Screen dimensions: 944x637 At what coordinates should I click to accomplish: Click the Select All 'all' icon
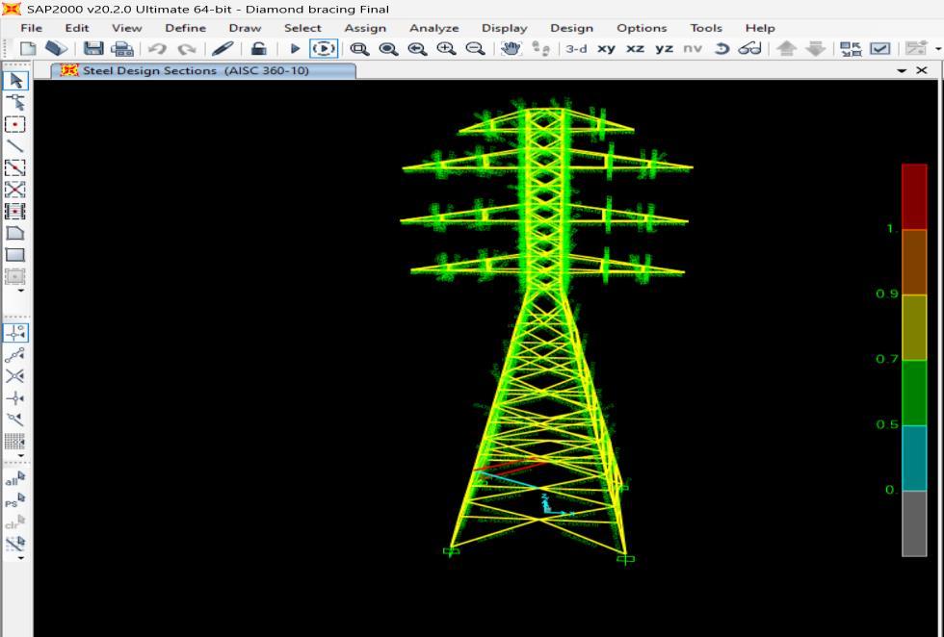click(x=15, y=478)
